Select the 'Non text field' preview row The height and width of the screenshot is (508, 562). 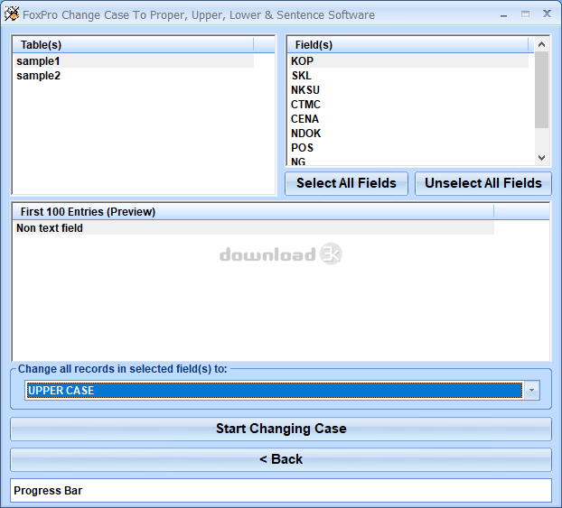click(253, 228)
